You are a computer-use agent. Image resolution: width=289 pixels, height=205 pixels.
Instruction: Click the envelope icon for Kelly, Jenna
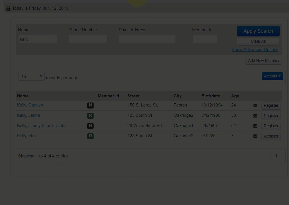(x=255, y=116)
